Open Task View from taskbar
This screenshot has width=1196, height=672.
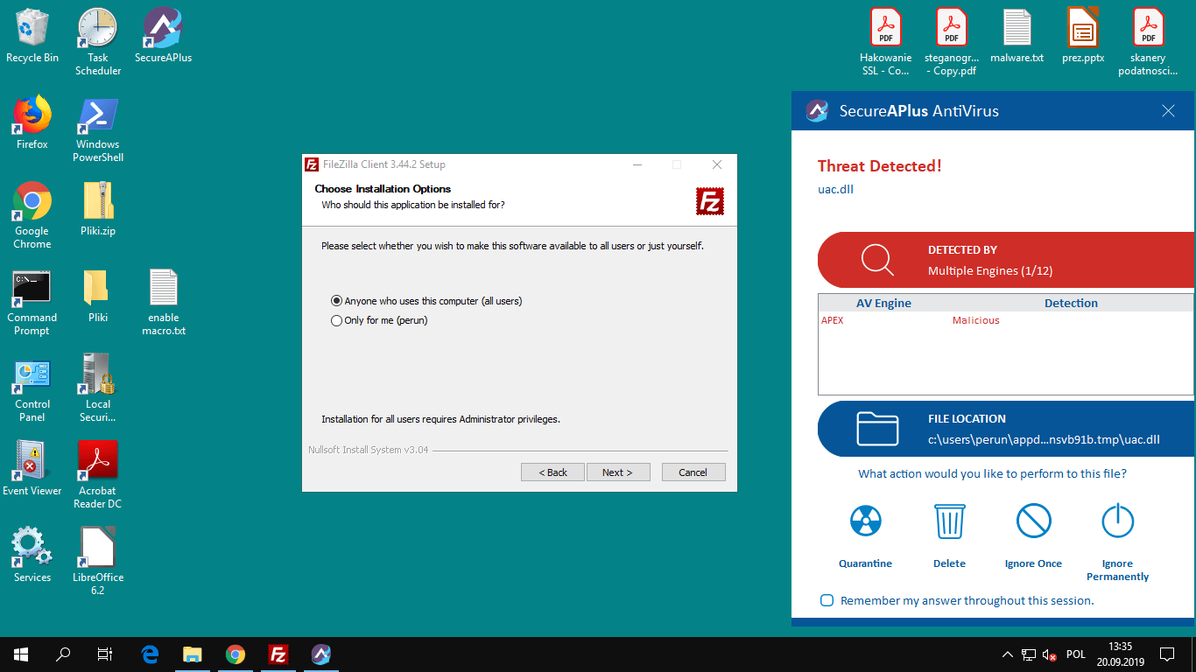(x=105, y=654)
